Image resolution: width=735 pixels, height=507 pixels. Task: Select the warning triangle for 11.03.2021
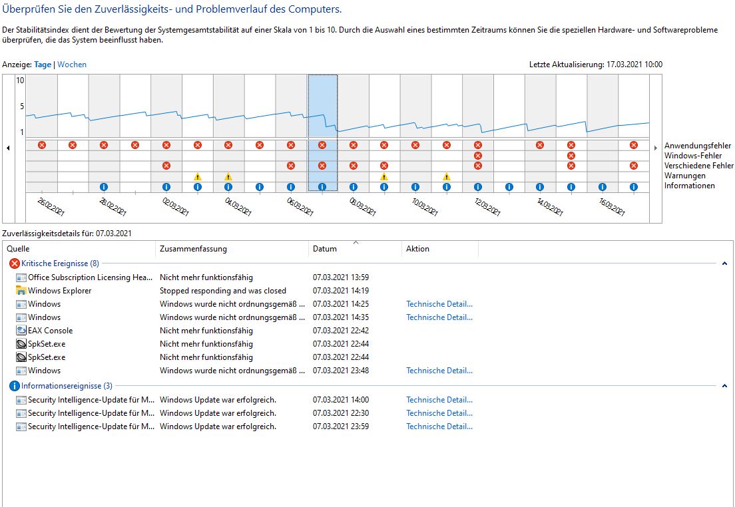click(x=446, y=177)
